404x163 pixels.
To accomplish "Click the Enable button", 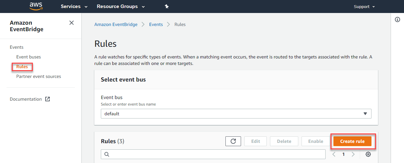I will (x=316, y=141).
